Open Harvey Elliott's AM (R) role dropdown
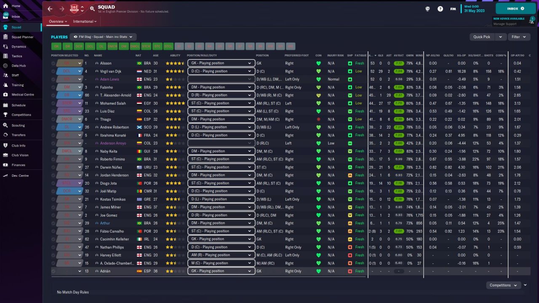Image resolution: width=539 pixels, height=303 pixels. point(221,255)
